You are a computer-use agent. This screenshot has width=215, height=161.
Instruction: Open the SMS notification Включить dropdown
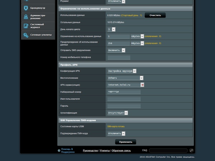(116, 50)
